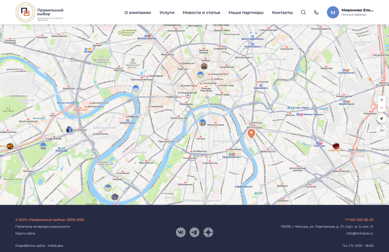
Task: Open the Наши партнеры menu item
Action: click(246, 12)
